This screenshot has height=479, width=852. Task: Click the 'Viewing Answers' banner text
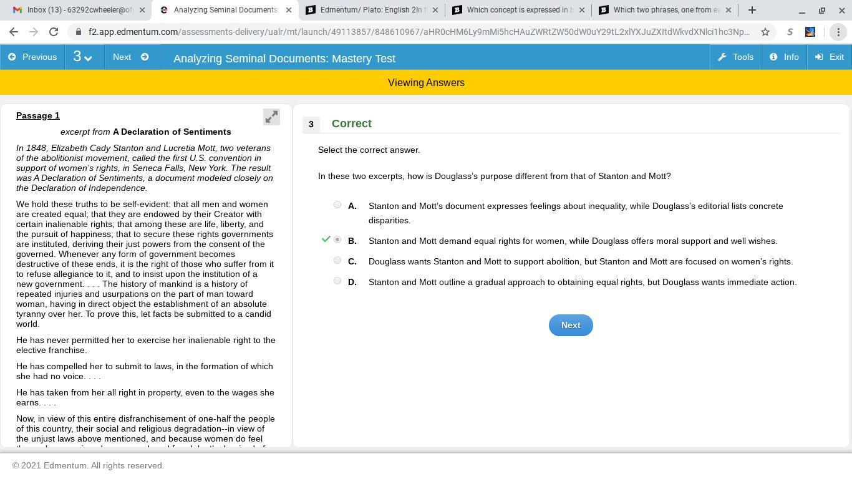pyautogui.click(x=426, y=82)
